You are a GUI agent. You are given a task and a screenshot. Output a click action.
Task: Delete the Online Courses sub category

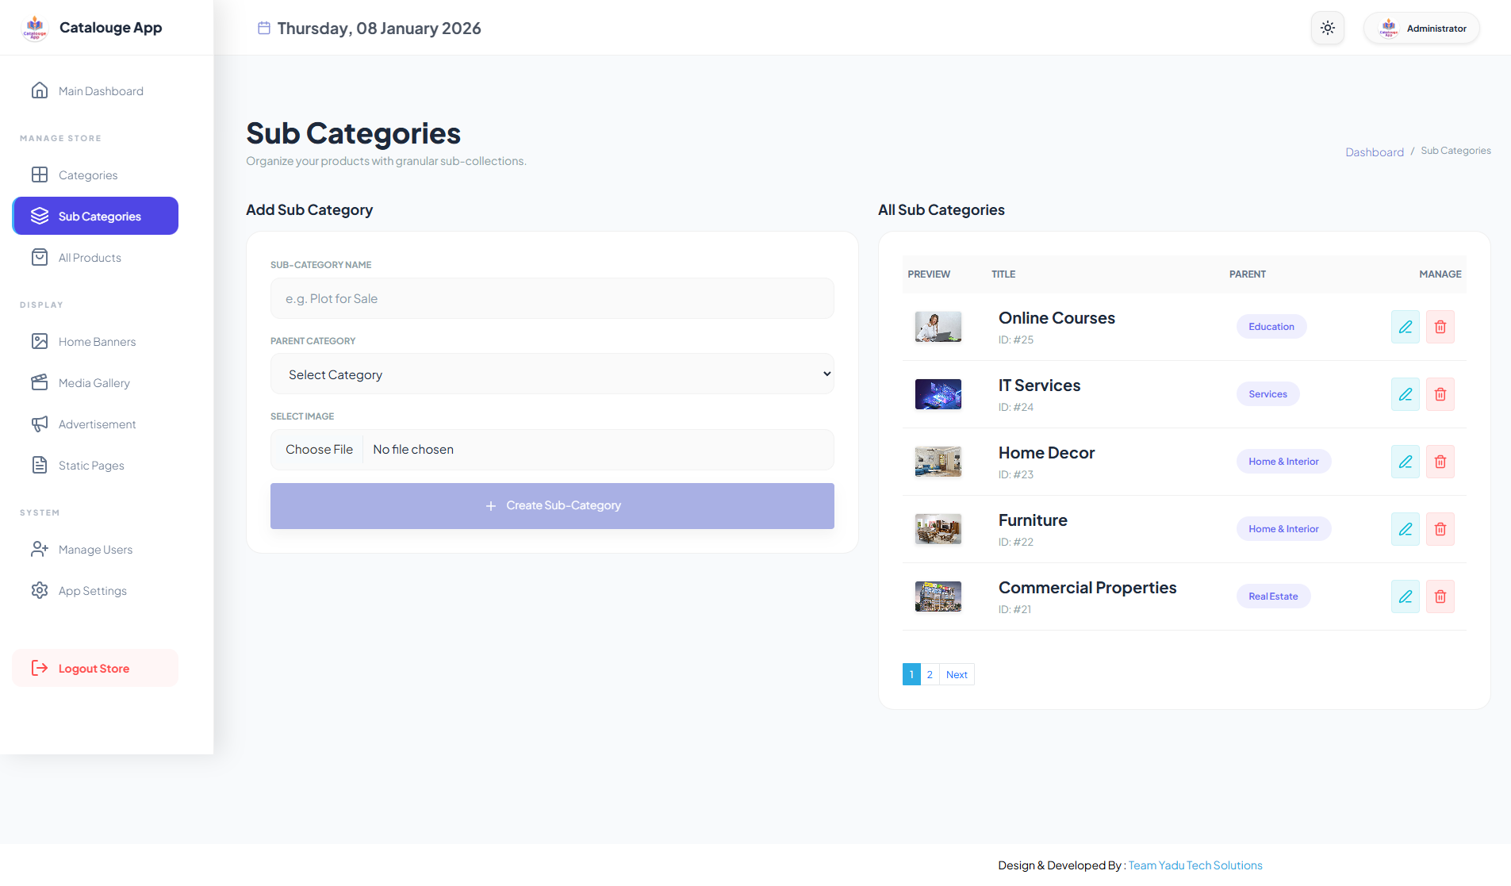pos(1440,327)
